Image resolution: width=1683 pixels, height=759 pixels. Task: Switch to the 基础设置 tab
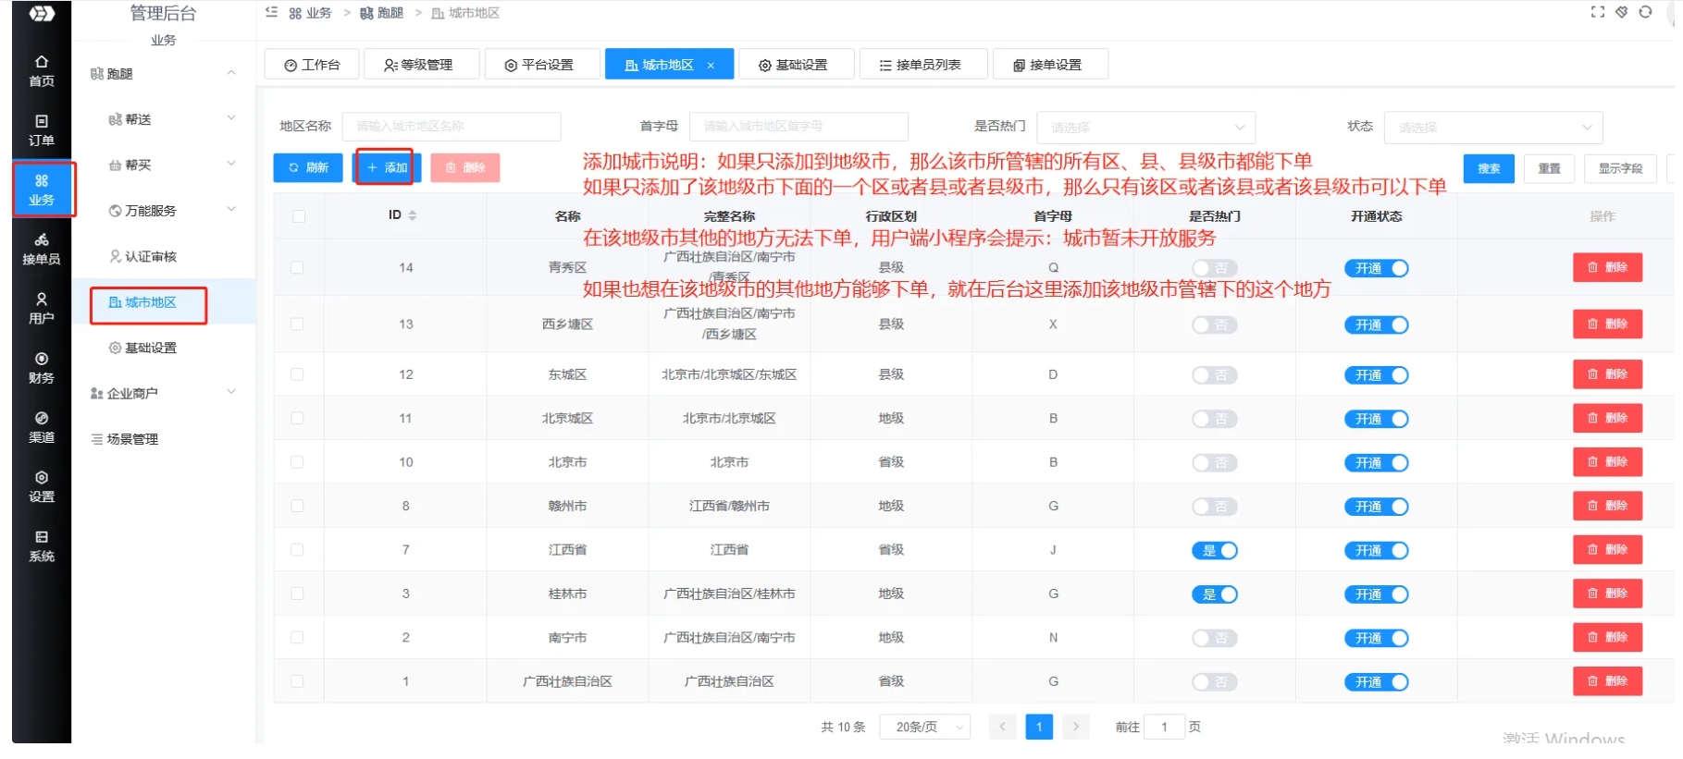point(796,65)
